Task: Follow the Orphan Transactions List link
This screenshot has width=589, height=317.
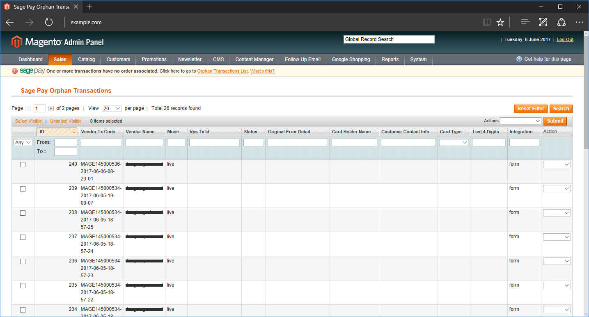Action: (x=222, y=71)
